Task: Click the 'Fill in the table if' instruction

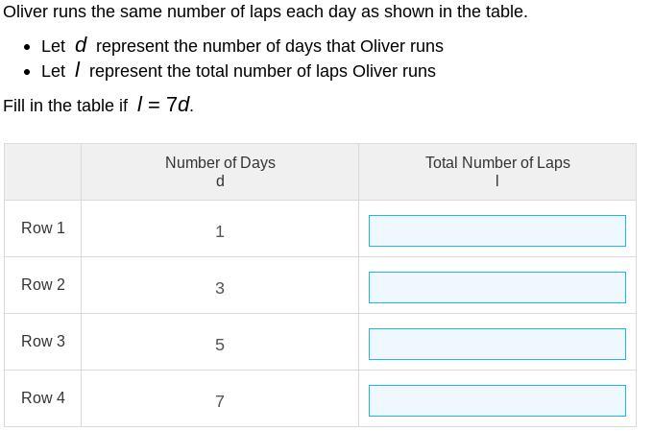Action: pyautogui.click(x=65, y=106)
